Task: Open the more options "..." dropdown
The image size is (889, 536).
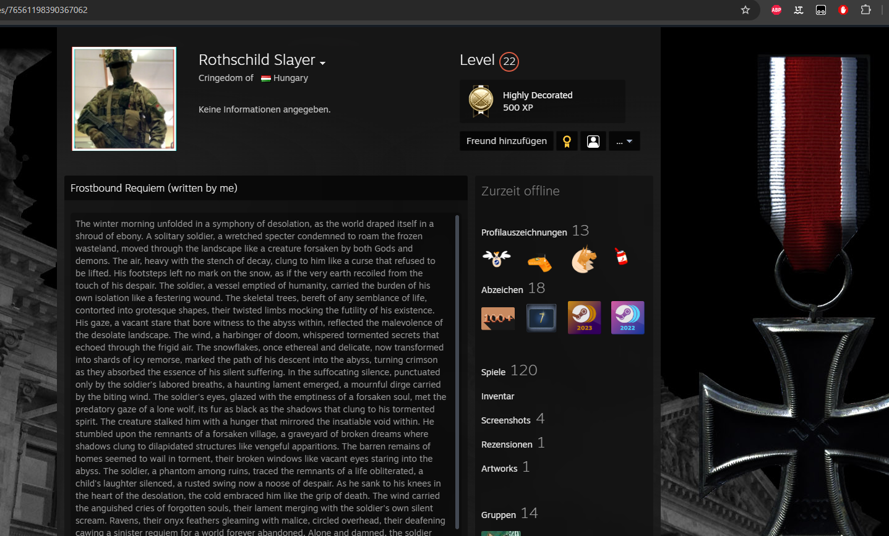Action: (624, 141)
